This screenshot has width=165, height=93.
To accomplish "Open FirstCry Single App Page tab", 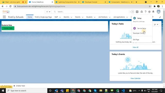I will [x=43, y=17].
